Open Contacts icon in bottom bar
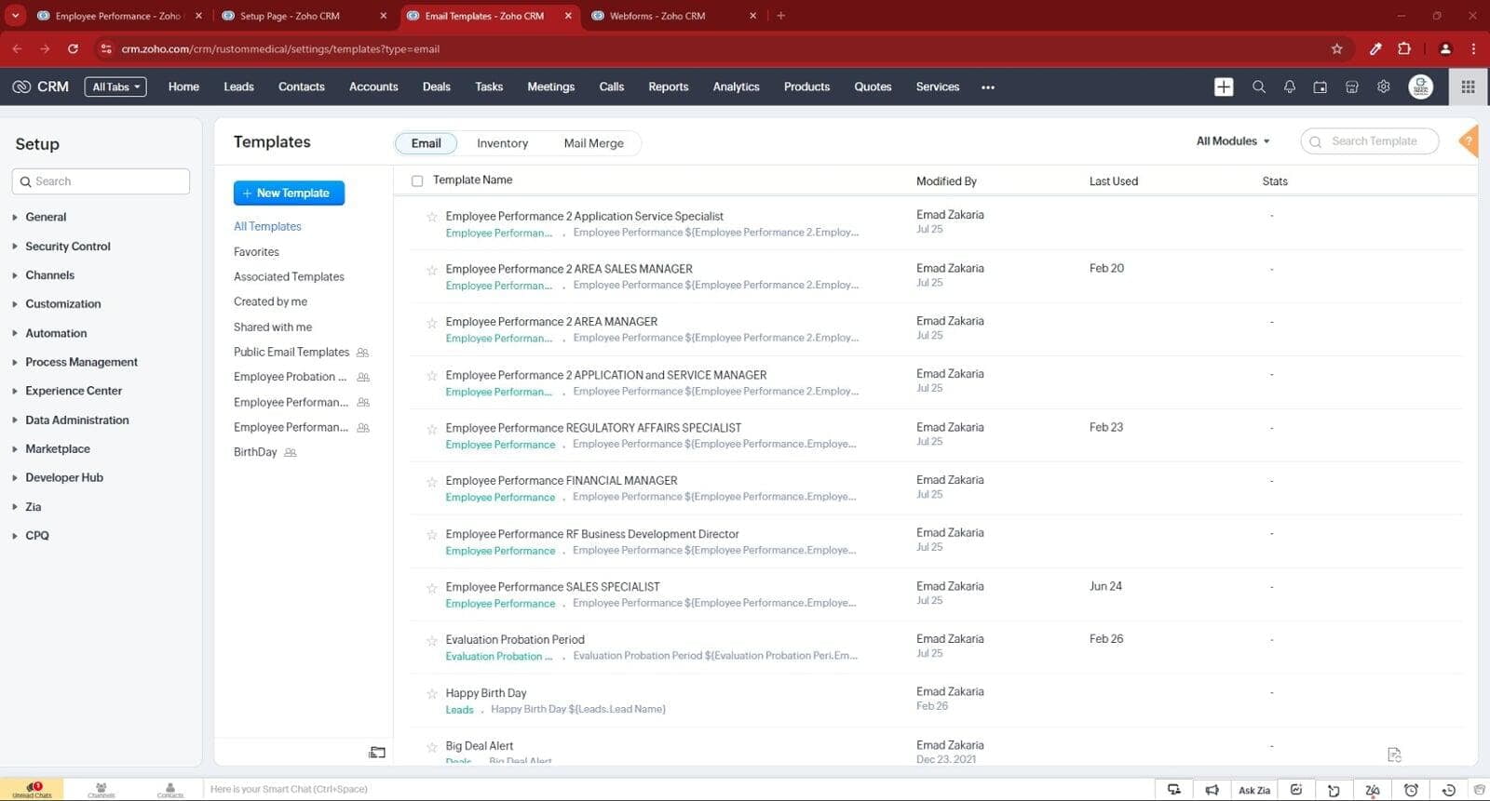The image size is (1490, 801). click(170, 790)
